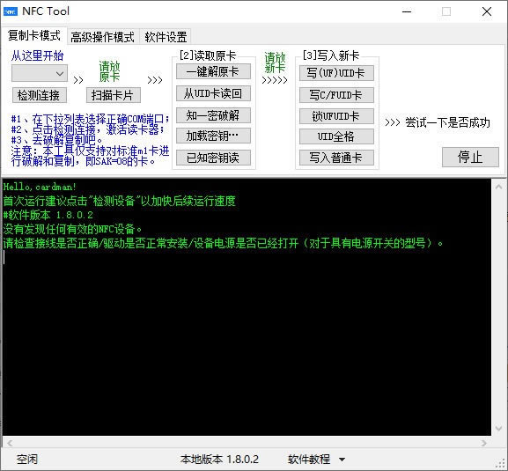Open the 软件设置 tab
Viewport: 508px width, 471px height.
[x=166, y=37]
